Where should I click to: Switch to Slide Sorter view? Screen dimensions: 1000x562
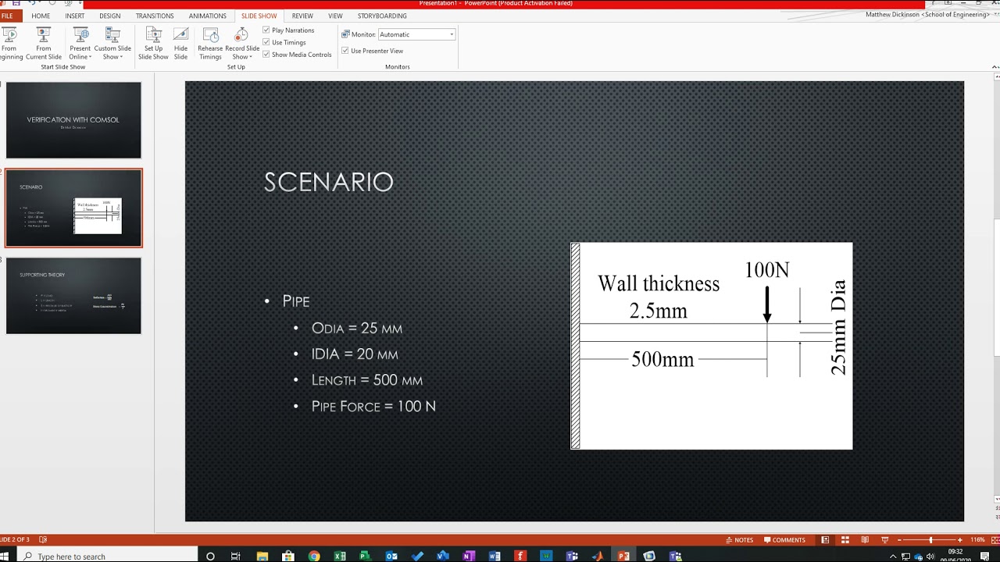(x=845, y=539)
